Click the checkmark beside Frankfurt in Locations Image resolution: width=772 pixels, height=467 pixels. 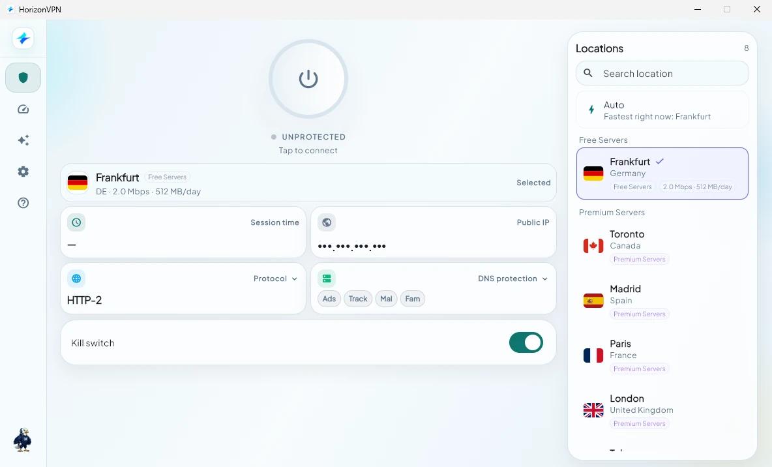(660, 161)
